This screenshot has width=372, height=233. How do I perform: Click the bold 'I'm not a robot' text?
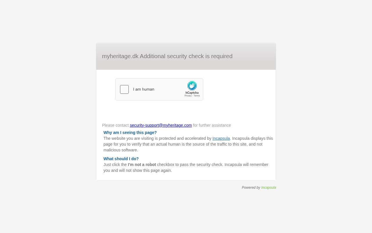coord(142,165)
